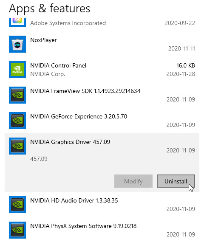The image size is (221, 242).
Task: Click the 2020-11-11 NoxPlayer install date
Action: click(181, 49)
